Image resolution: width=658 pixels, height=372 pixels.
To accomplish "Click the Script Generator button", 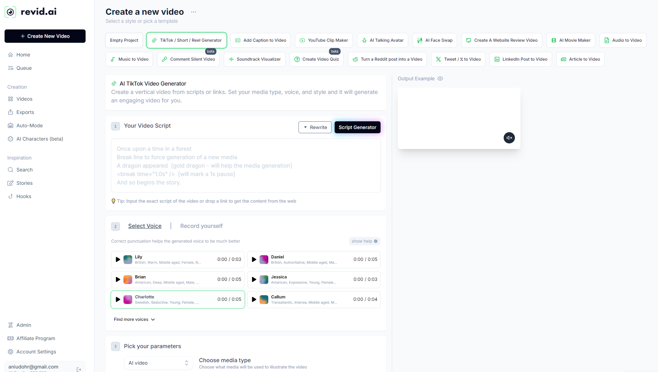I will [357, 127].
